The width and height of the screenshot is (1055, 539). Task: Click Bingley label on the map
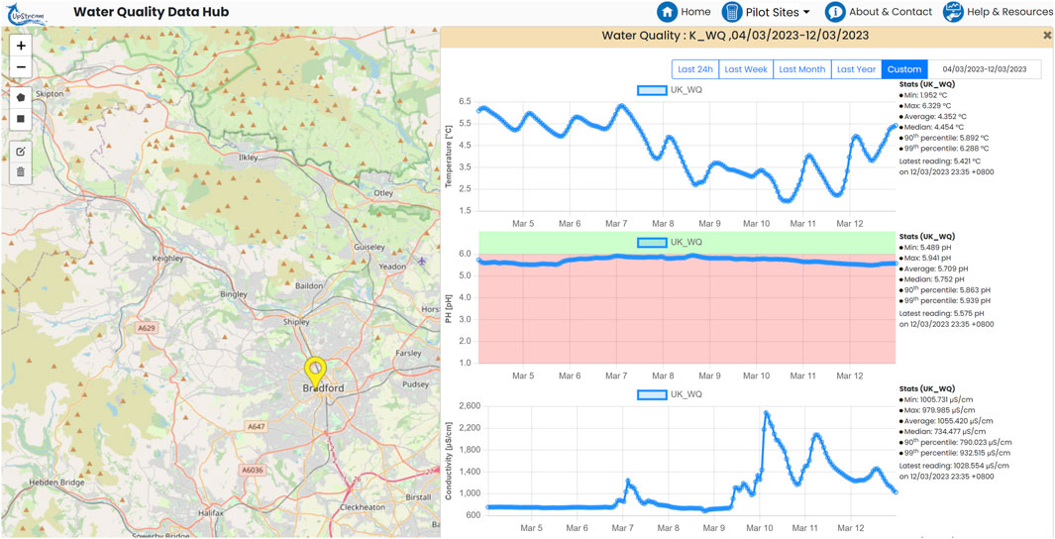[x=233, y=294]
